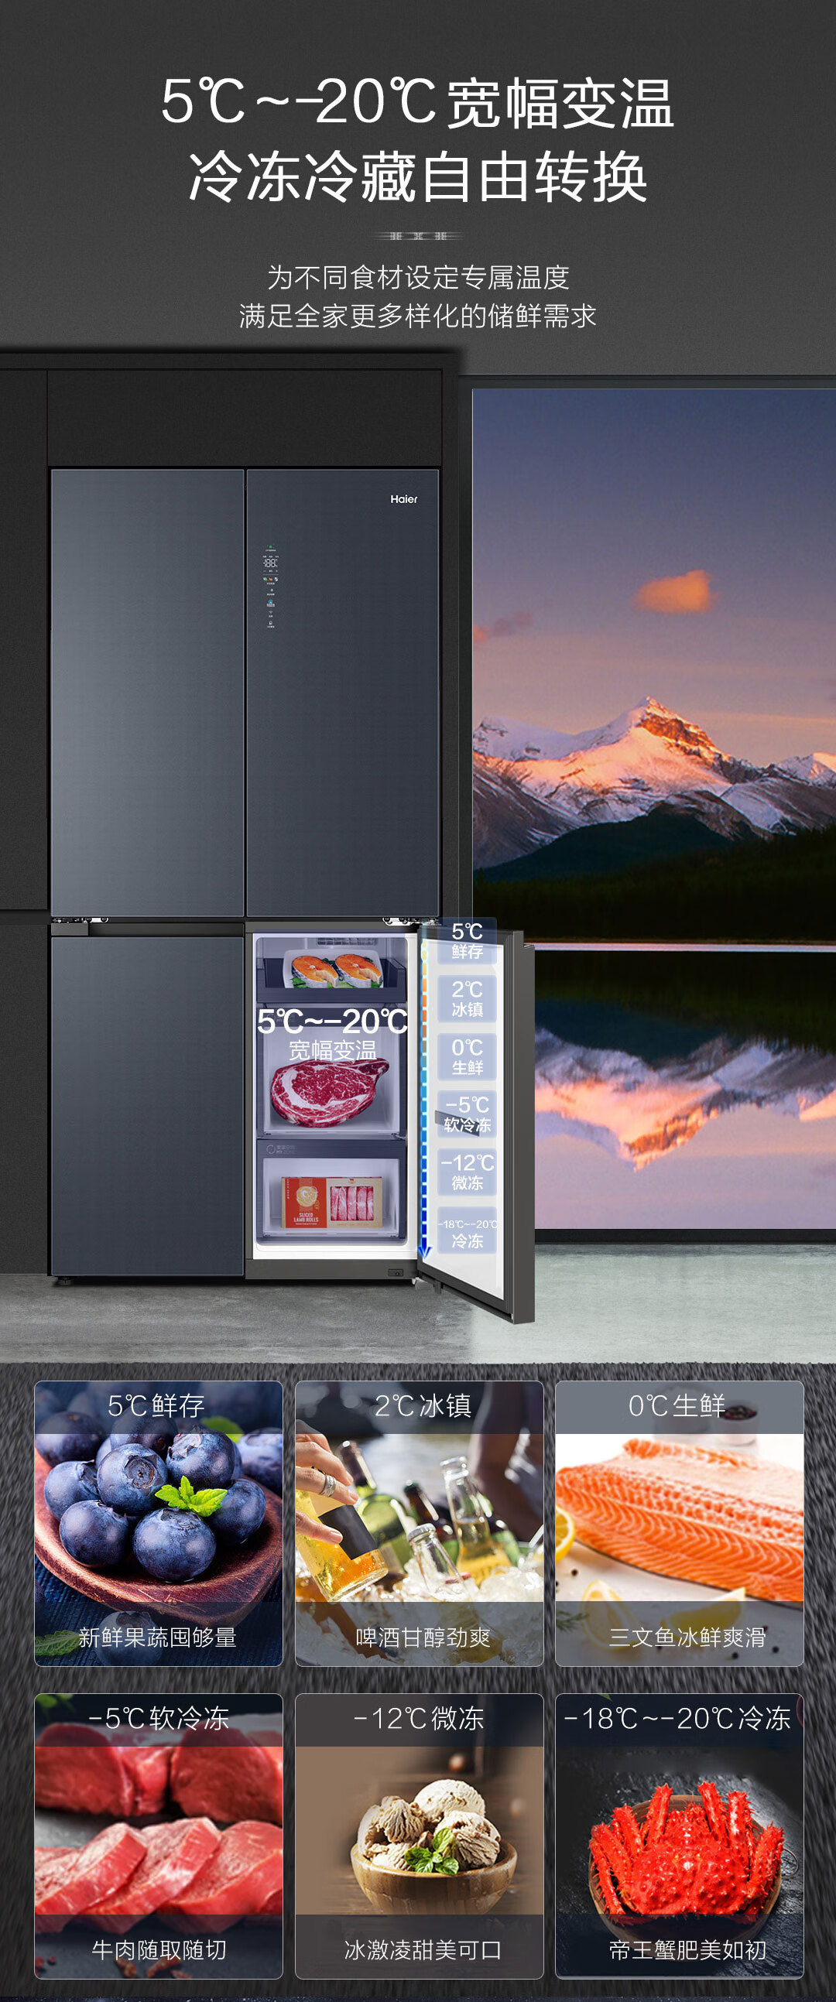Open the beef -5℃软冷冻 picture card
The height and width of the screenshot is (2002, 836).
coord(159,1835)
